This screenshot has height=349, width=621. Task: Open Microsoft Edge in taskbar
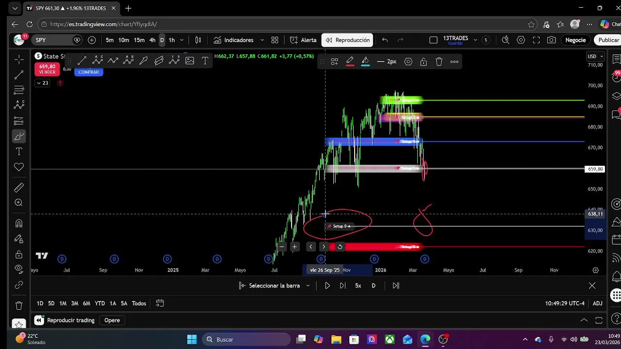425,339
